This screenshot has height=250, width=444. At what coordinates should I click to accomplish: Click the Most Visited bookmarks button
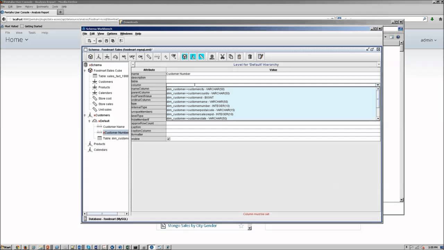[10, 26]
